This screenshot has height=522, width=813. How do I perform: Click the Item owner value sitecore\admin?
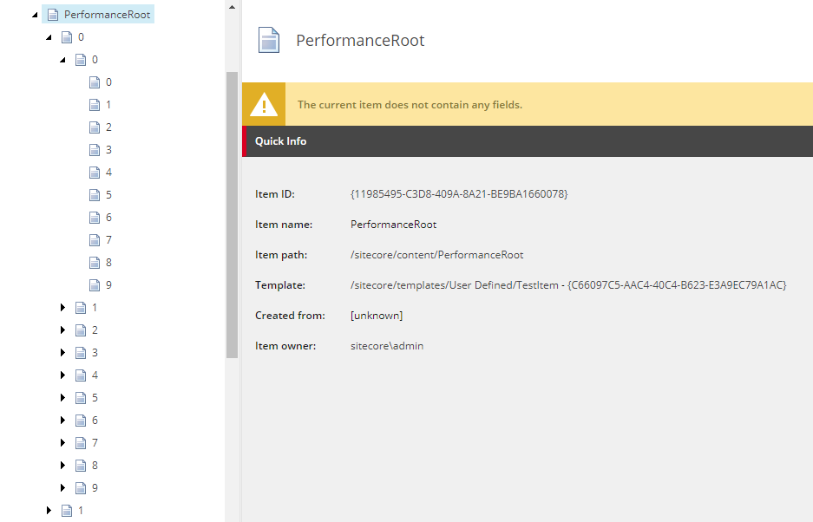point(387,346)
